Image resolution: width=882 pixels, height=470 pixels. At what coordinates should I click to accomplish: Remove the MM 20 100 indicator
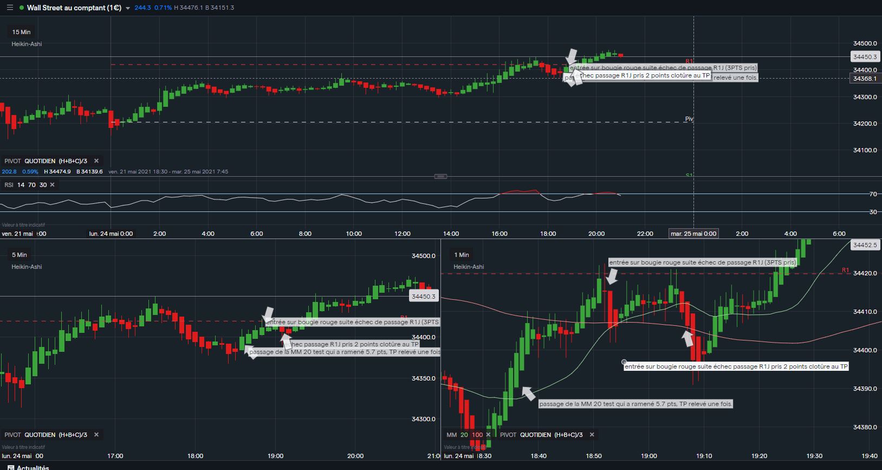click(488, 435)
